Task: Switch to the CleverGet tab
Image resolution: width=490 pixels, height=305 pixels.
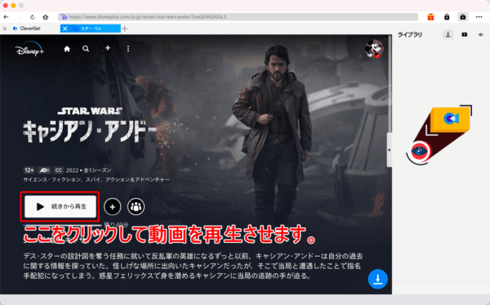Action: click(30, 29)
